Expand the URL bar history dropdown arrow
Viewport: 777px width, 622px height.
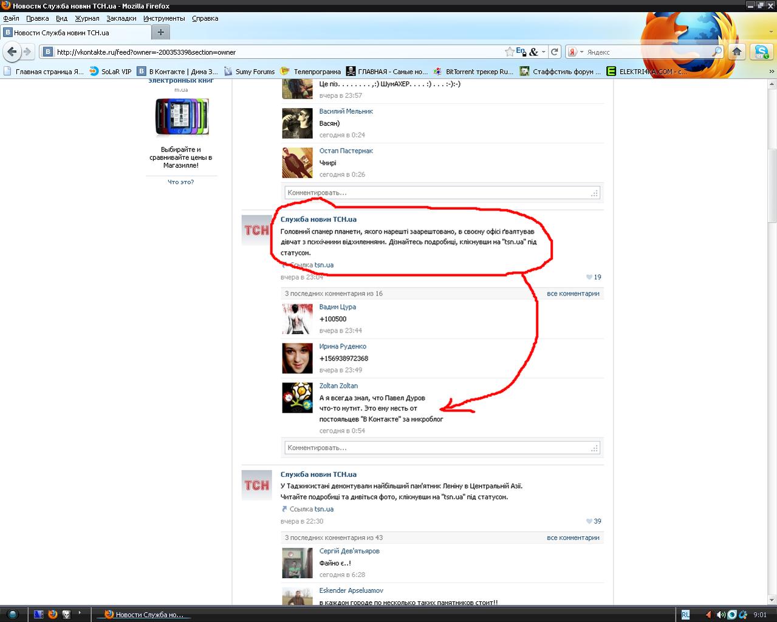coord(544,52)
